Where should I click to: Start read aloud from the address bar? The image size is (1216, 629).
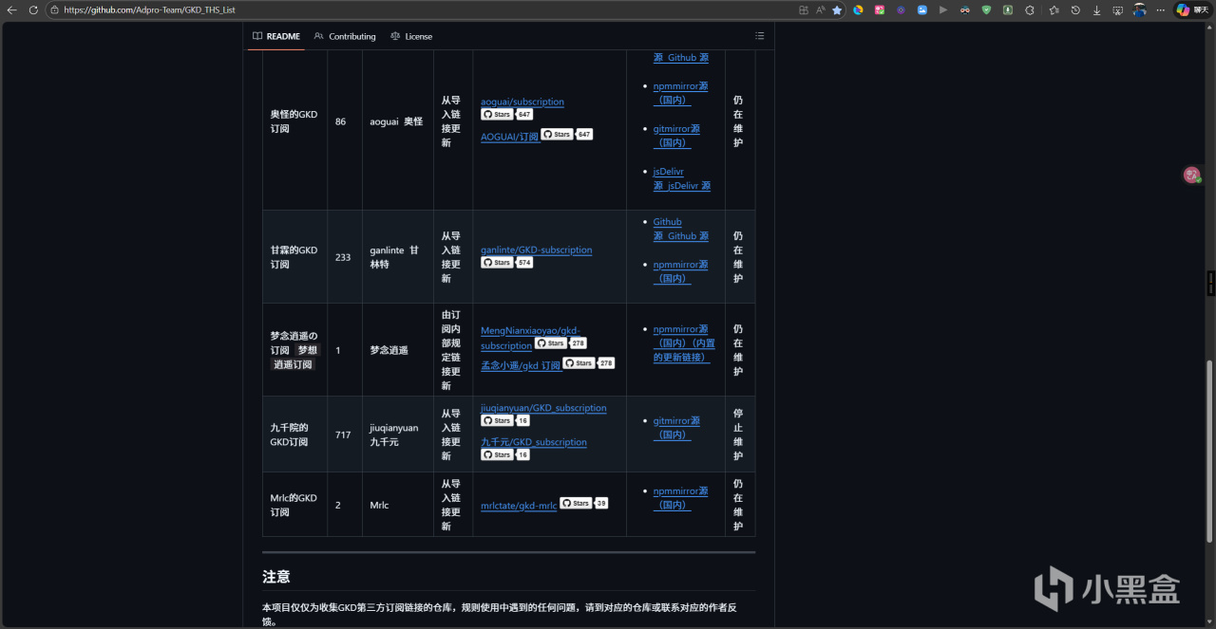pyautogui.click(x=820, y=9)
